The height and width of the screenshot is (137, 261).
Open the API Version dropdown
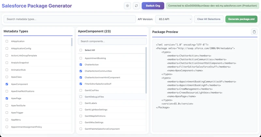(x=174, y=19)
